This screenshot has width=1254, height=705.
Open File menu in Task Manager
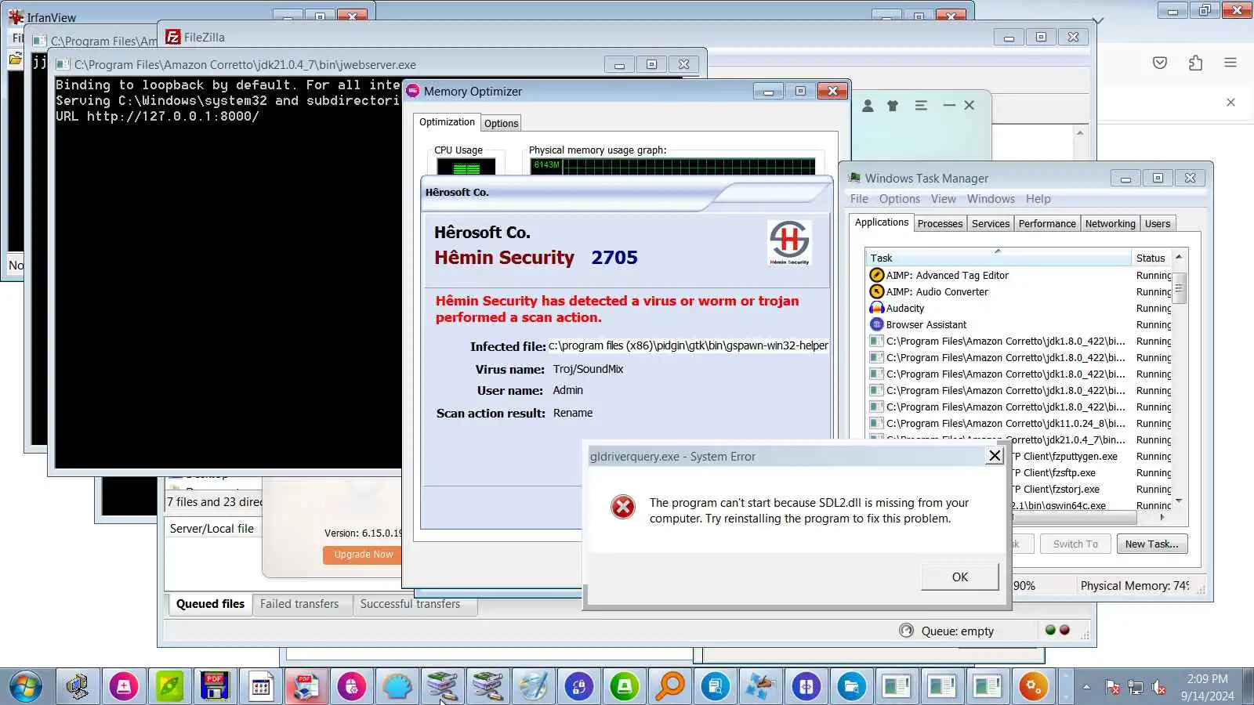click(859, 199)
